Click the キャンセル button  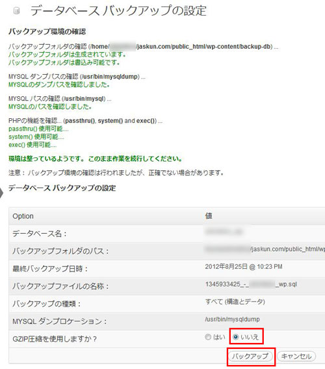pos(296,356)
